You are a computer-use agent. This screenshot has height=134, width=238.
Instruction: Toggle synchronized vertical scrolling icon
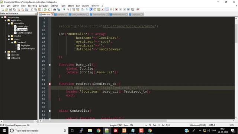[x=73, y=9]
